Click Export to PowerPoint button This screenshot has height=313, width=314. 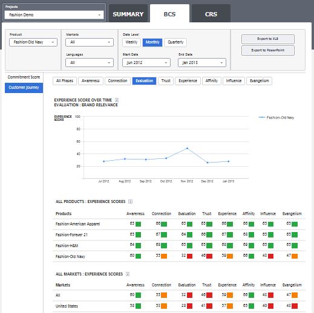pyautogui.click(x=268, y=50)
